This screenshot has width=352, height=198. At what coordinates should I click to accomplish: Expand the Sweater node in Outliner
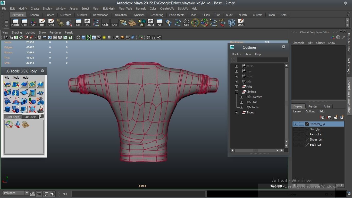coord(241,97)
